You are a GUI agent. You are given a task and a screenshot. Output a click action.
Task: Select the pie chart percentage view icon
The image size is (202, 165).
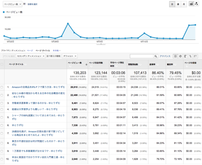[x=180, y=56]
